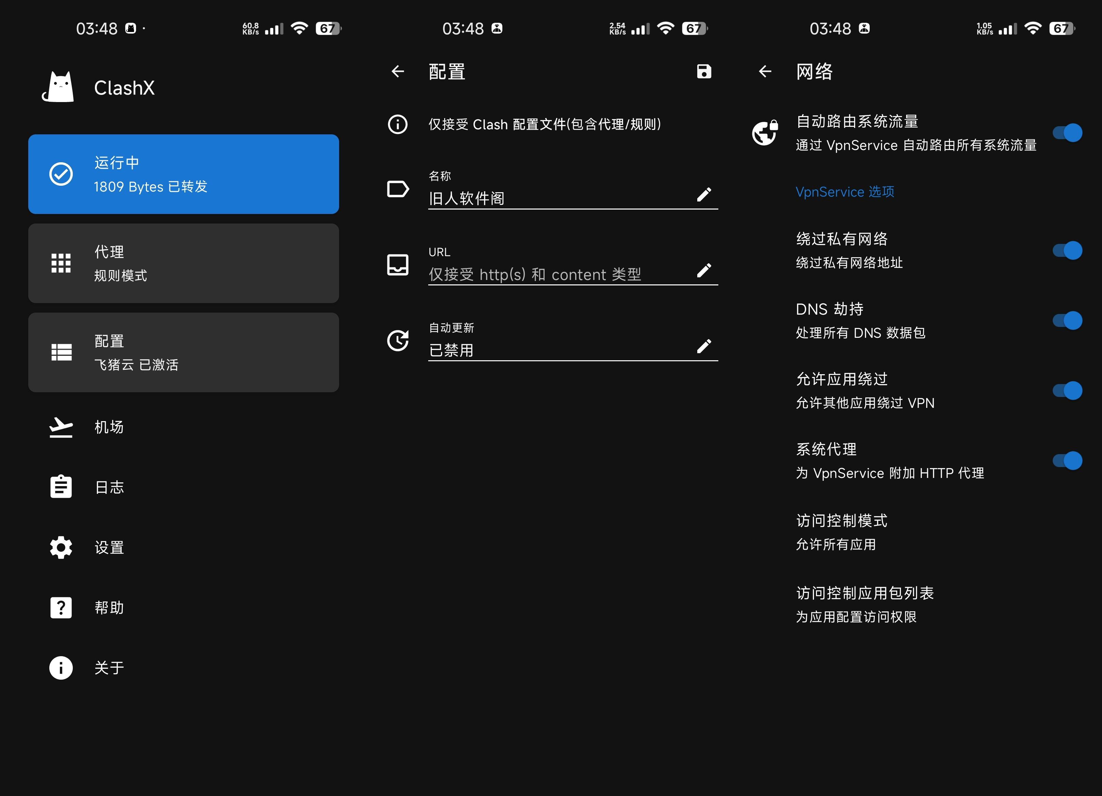Click the 已禁用 auto-update field

(x=573, y=350)
